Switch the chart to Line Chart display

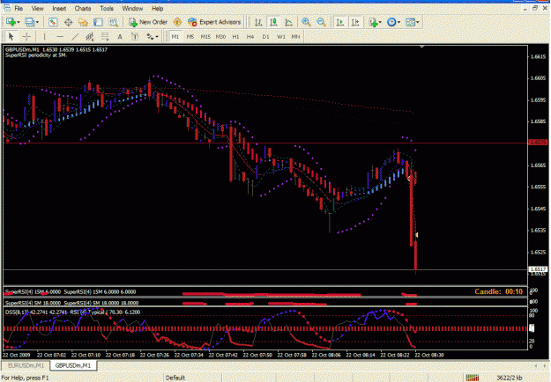288,22
